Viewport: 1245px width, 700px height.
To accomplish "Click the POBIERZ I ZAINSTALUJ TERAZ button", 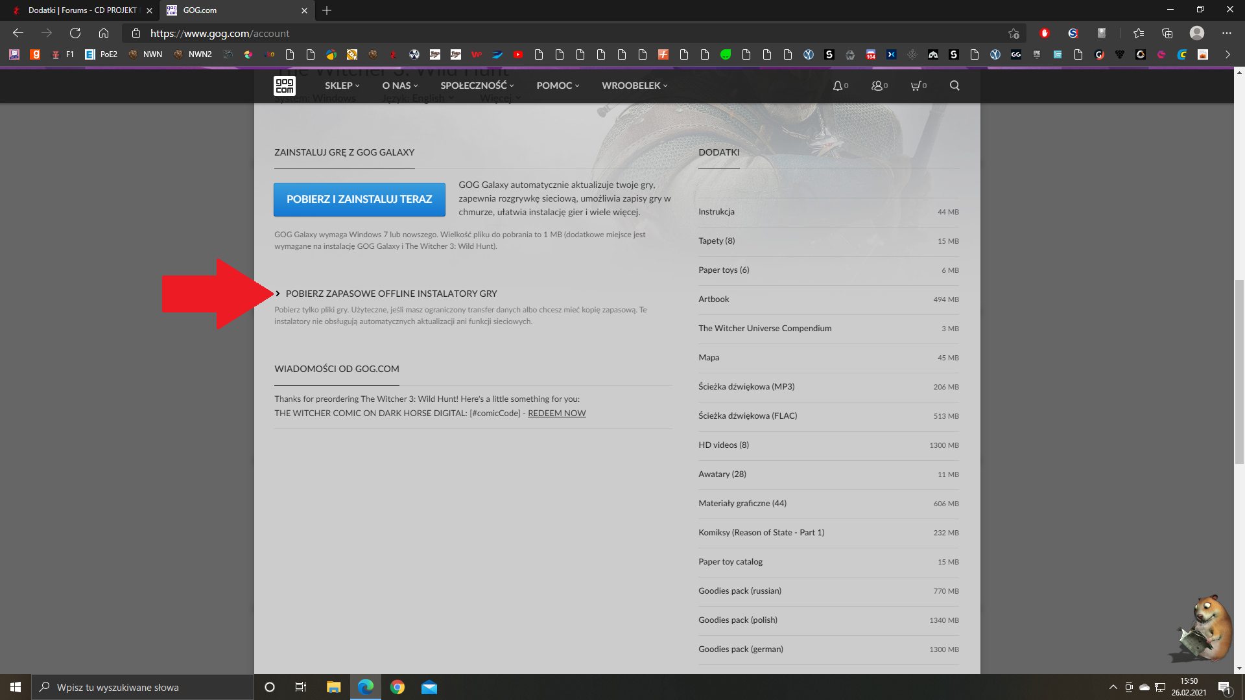I will pos(359,200).
